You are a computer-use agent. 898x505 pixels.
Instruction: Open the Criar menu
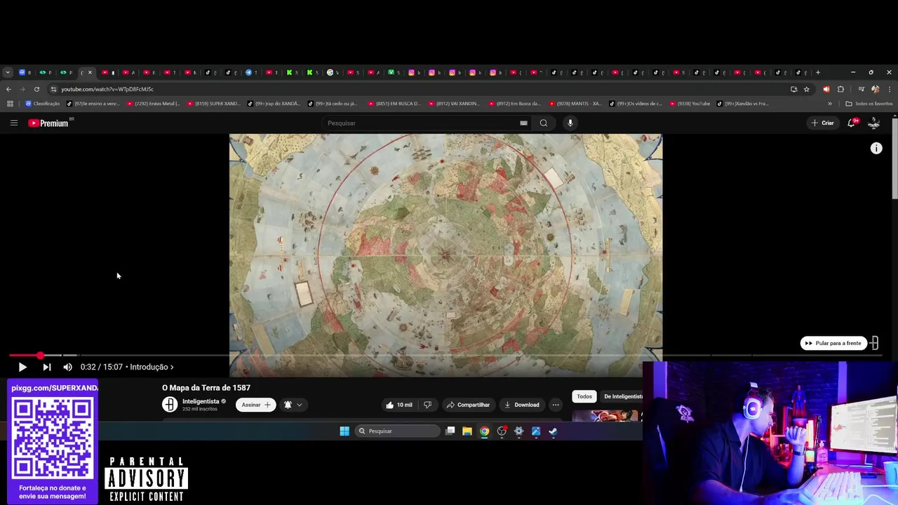822,123
